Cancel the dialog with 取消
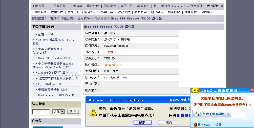The image size is (254, 128). pyautogui.click(x=168, y=122)
